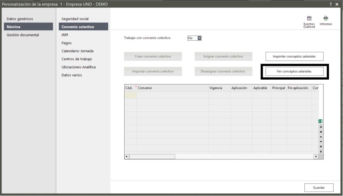Select the Nómina section

[x=28, y=27]
